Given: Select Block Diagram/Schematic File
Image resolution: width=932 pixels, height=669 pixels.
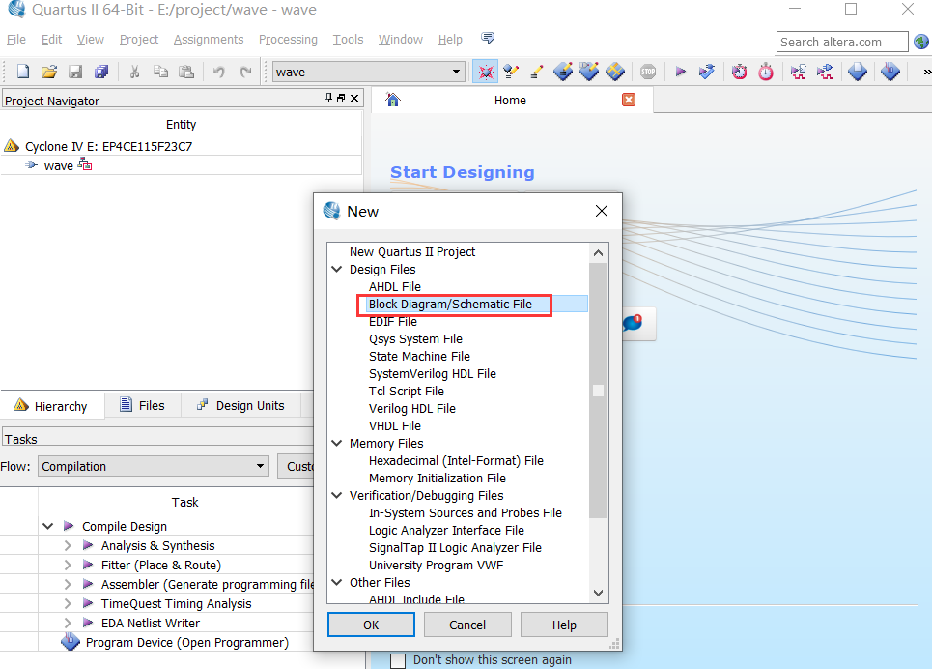Looking at the screenshot, I should point(450,305).
